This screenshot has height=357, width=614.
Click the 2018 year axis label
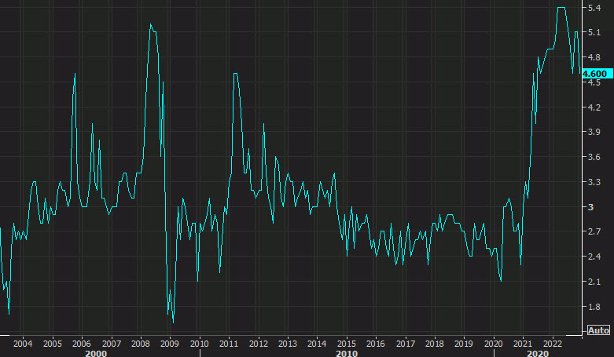(x=435, y=344)
